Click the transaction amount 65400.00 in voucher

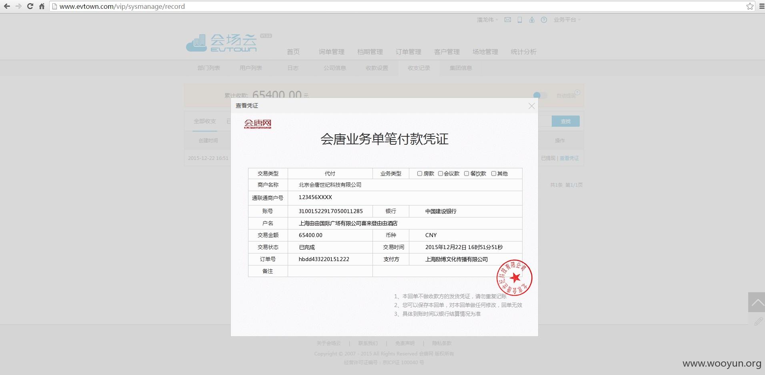pyautogui.click(x=310, y=235)
